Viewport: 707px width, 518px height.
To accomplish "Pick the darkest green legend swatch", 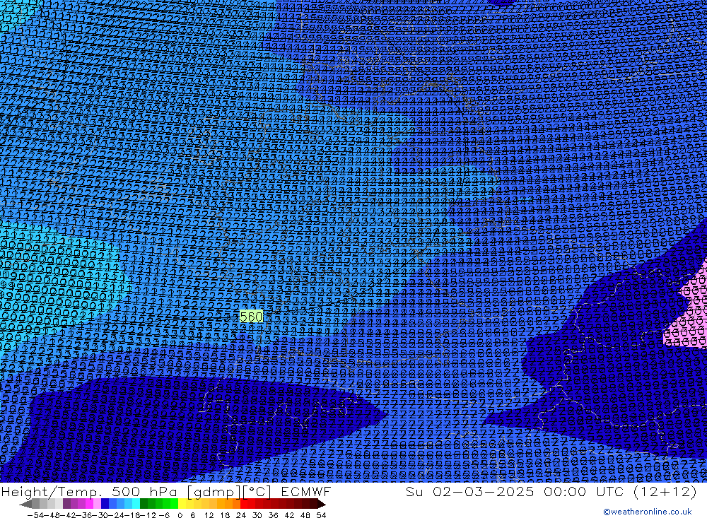I will tap(144, 504).
